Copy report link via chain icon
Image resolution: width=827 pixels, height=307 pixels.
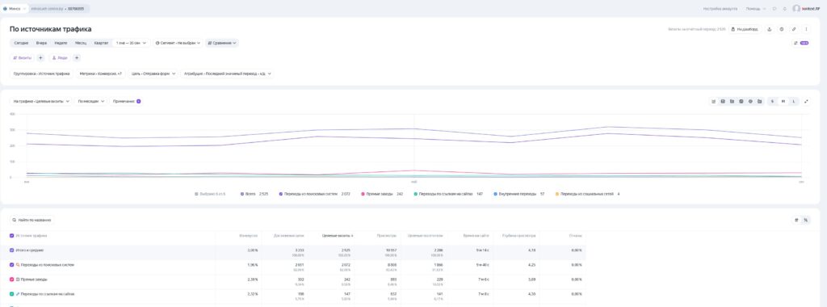point(794,29)
